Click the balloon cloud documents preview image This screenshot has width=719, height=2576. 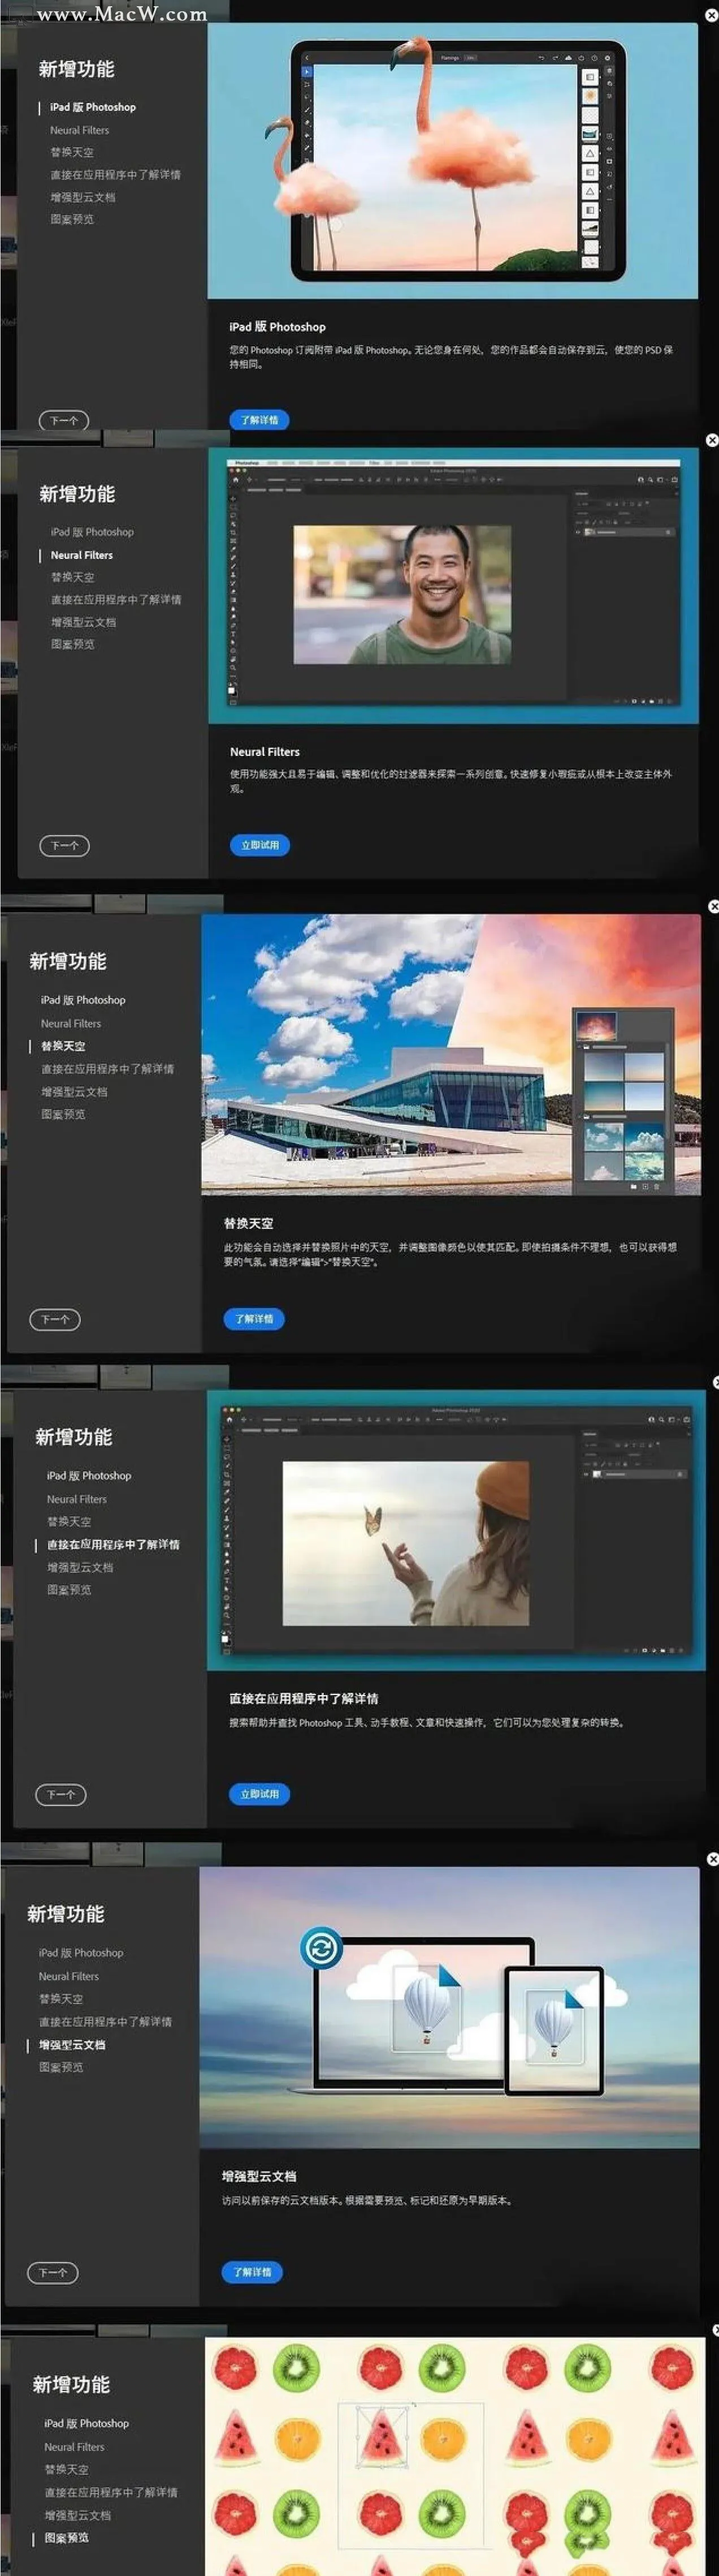(449, 2007)
